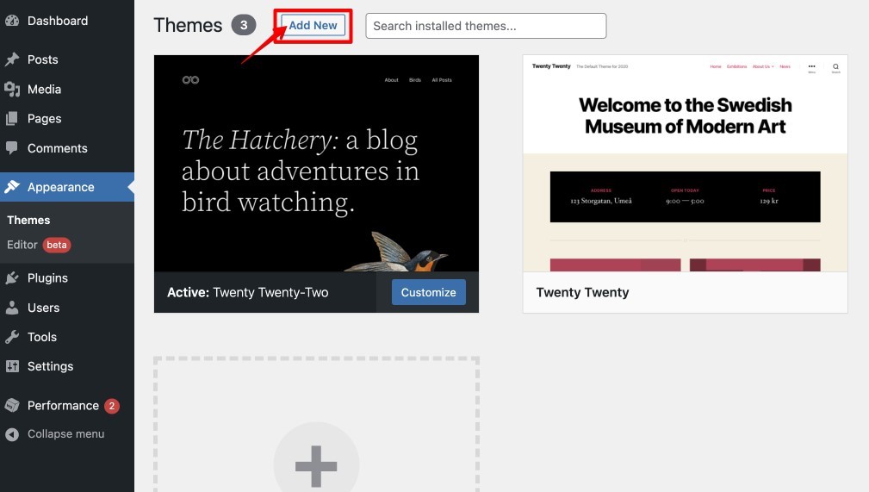Viewport: 869px width, 492px height.
Task: Click the Settings sliders icon
Action: pos(12,366)
